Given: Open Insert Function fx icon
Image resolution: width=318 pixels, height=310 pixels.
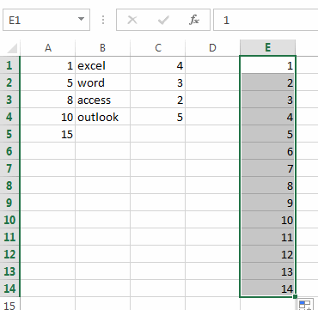Looking at the screenshot, I should pyautogui.click(x=194, y=20).
